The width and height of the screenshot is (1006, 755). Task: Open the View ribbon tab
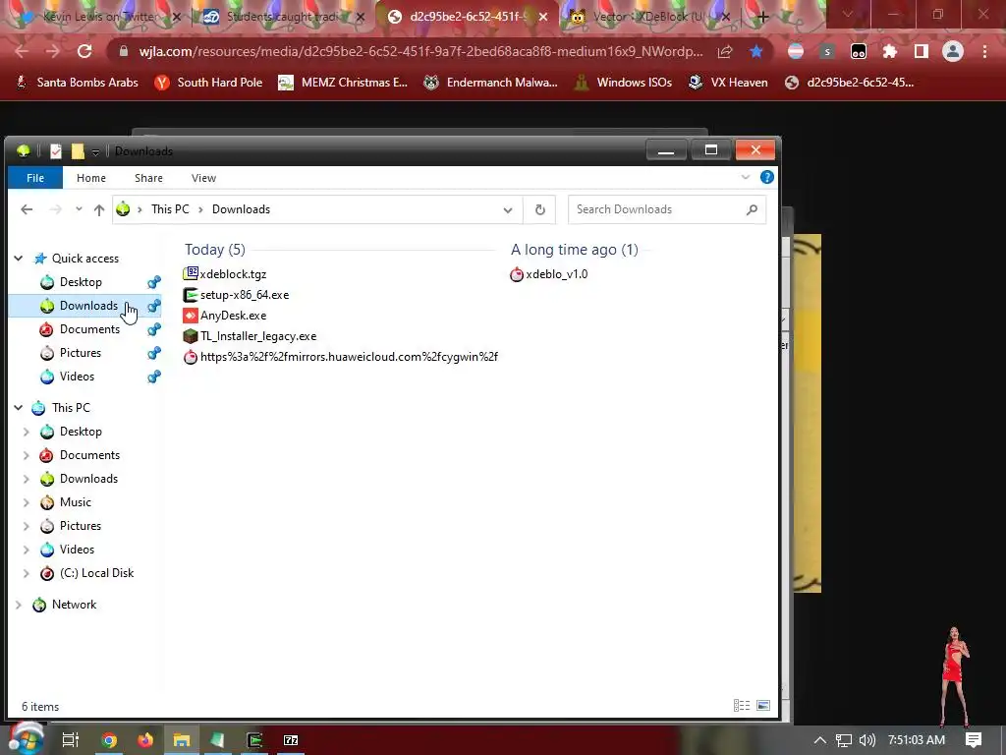pos(203,178)
